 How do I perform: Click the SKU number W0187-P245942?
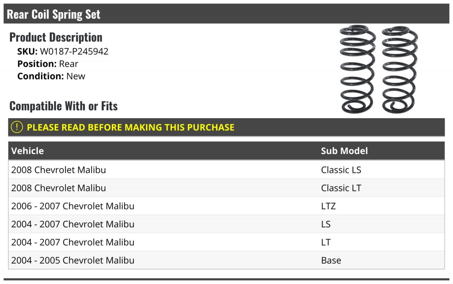pyautogui.click(x=74, y=52)
